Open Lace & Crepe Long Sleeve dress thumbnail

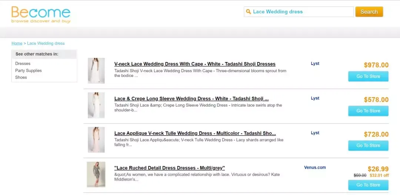(x=96, y=105)
